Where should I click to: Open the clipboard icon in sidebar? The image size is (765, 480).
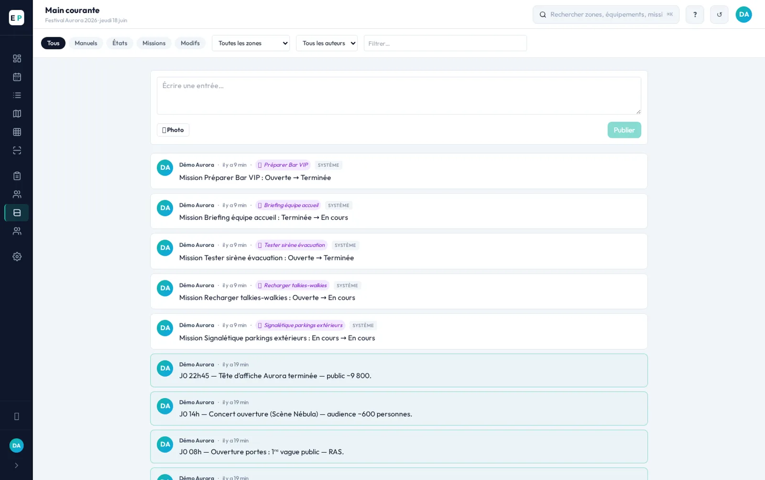tap(17, 176)
